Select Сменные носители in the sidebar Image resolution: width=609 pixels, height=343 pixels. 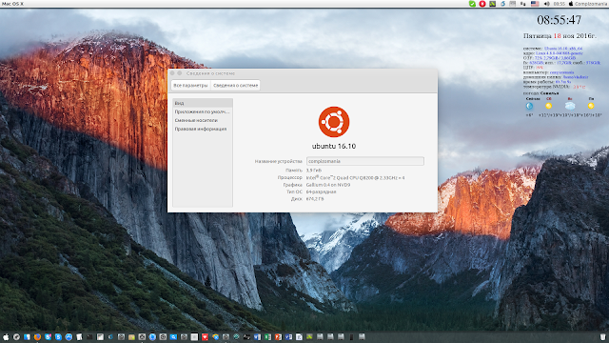coord(203,120)
